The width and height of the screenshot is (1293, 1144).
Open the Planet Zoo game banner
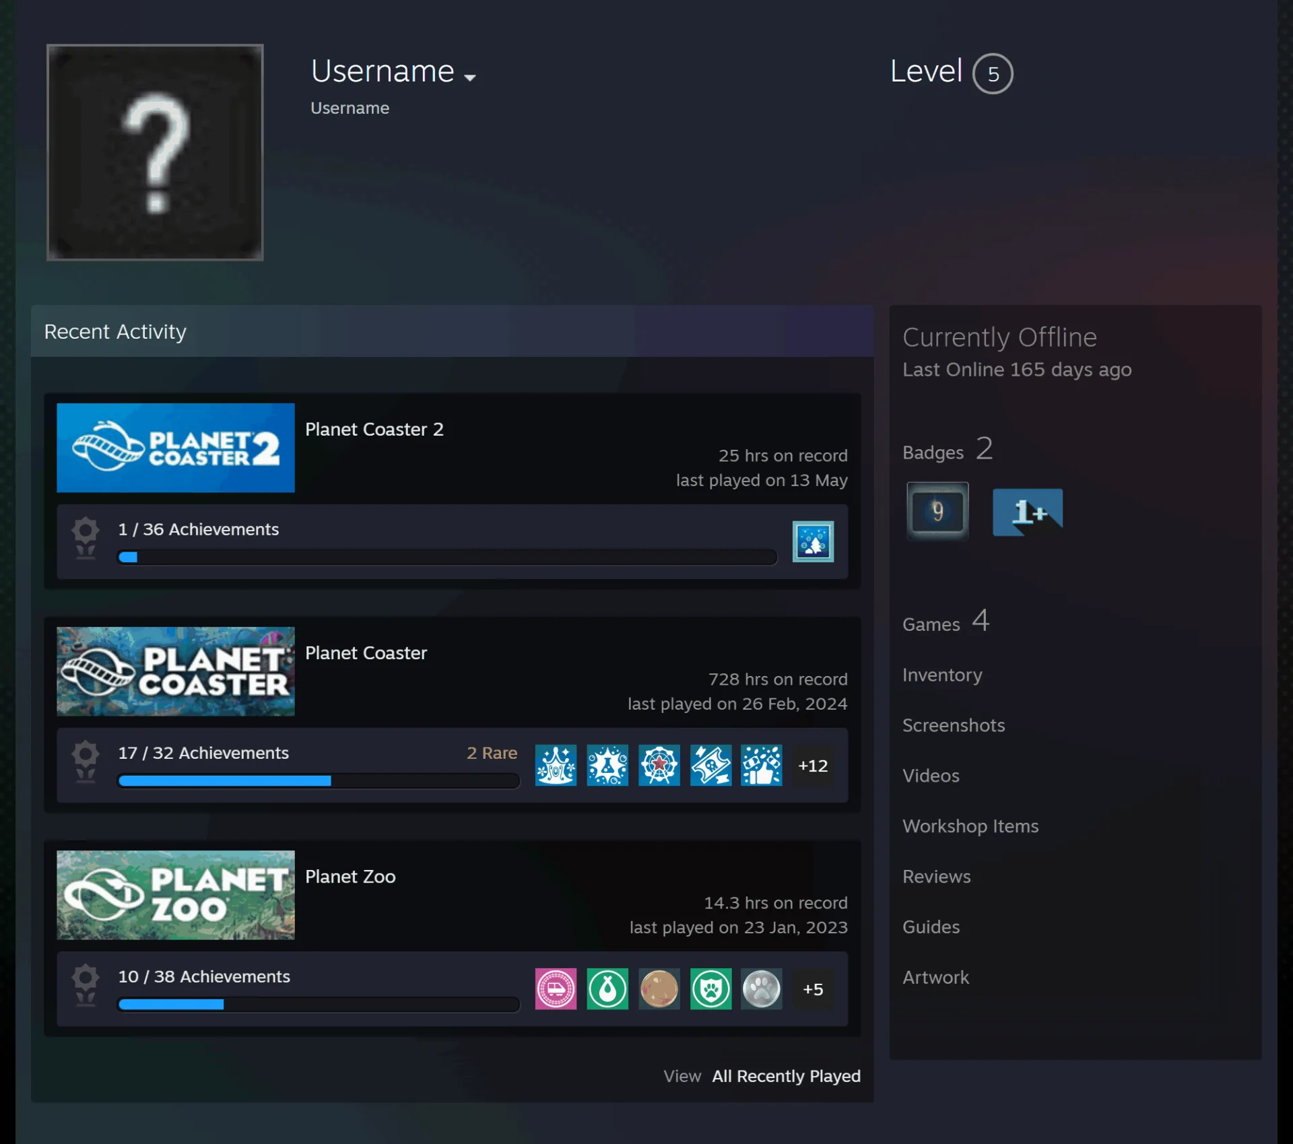click(176, 895)
